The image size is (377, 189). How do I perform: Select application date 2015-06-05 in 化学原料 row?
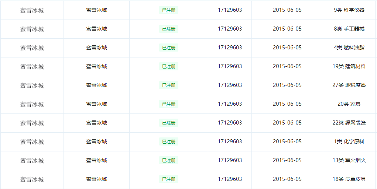point(287,141)
